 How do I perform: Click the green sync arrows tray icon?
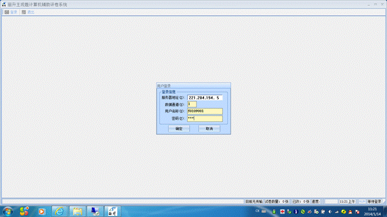(303, 211)
